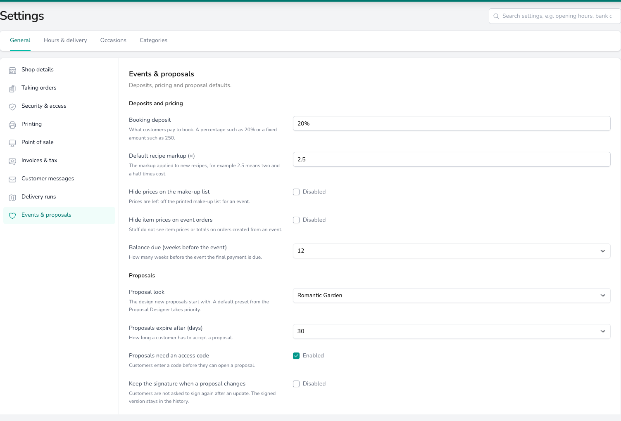Image resolution: width=621 pixels, height=421 pixels.
Task: Check Keep the signature when proposal changes
Action: coord(296,384)
